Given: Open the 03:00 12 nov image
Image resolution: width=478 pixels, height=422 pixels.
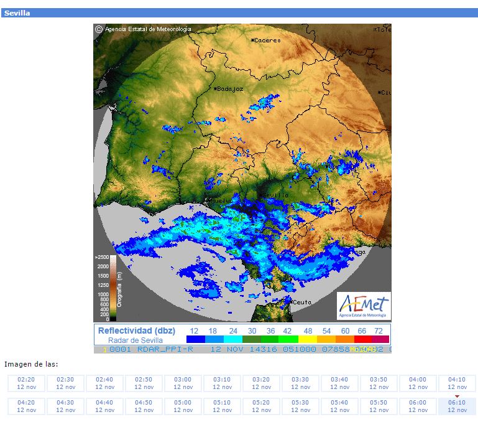Looking at the screenshot, I should tap(183, 383).
